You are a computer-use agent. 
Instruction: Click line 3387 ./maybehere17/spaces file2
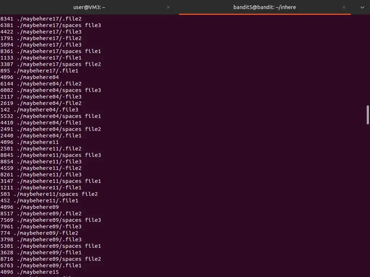pos(51,64)
